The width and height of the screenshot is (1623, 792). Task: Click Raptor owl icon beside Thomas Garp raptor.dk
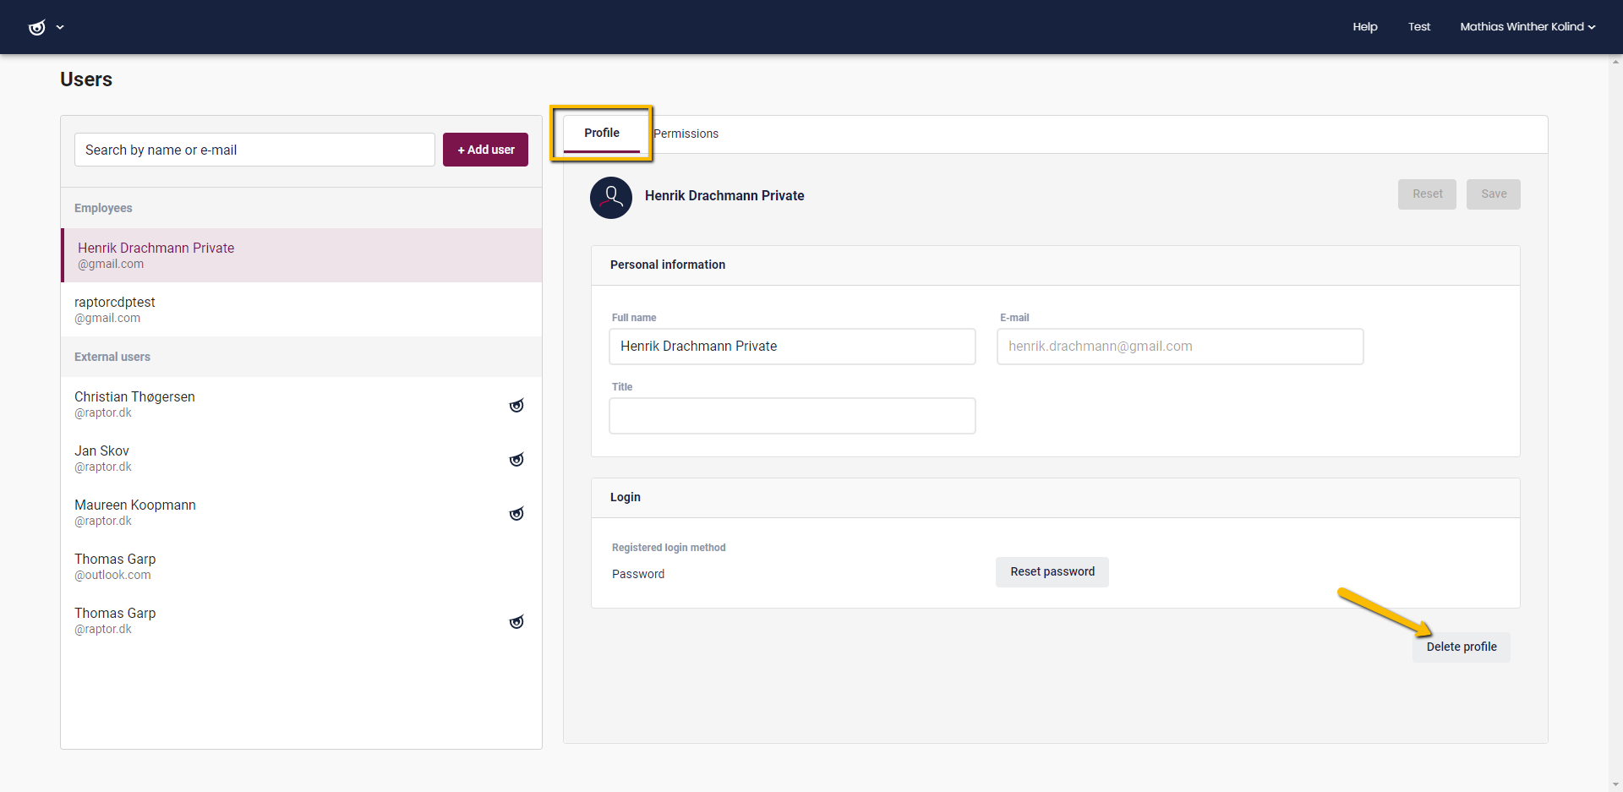point(516,621)
